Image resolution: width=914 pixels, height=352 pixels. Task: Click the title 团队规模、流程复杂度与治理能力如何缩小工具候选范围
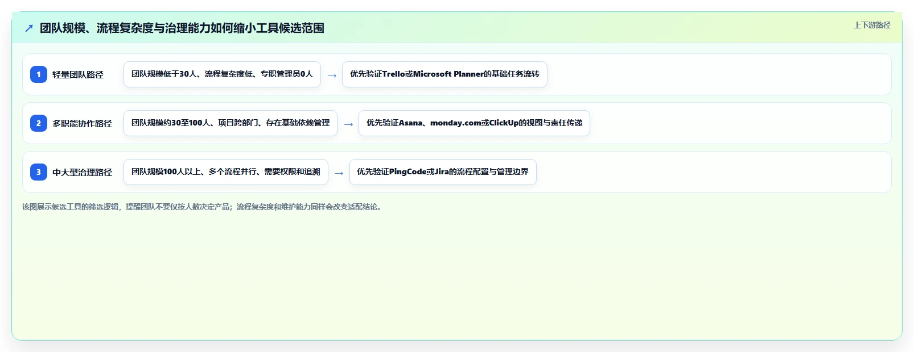tap(182, 28)
